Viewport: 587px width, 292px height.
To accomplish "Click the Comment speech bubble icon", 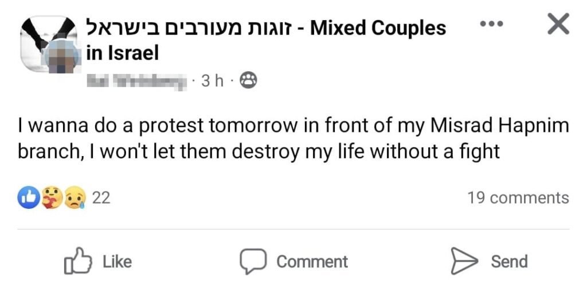I will coord(252,262).
